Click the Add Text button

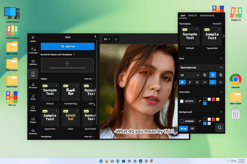point(67,46)
